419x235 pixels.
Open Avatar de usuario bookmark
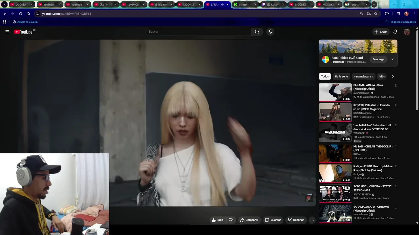point(25,22)
